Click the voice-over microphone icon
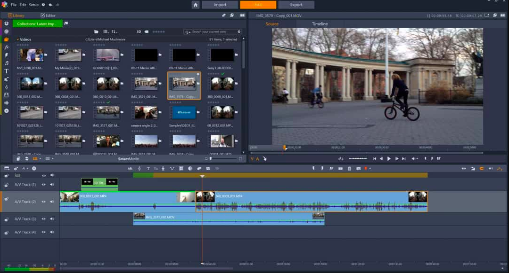 click(163, 168)
